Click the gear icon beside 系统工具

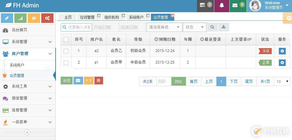coord(6,86)
